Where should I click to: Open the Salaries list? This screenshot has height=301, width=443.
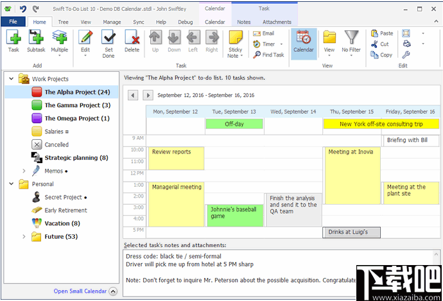[50, 132]
